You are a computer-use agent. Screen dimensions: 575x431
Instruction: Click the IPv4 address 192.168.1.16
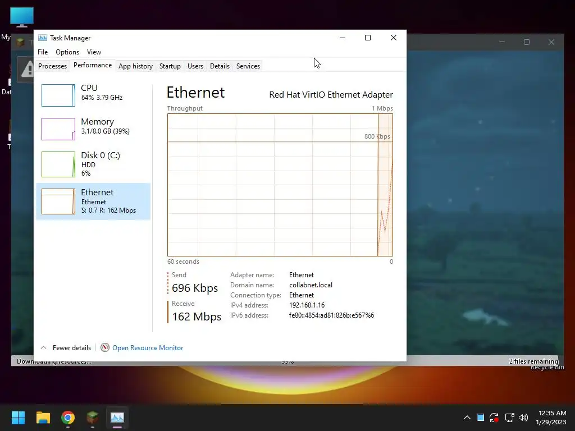tap(307, 305)
